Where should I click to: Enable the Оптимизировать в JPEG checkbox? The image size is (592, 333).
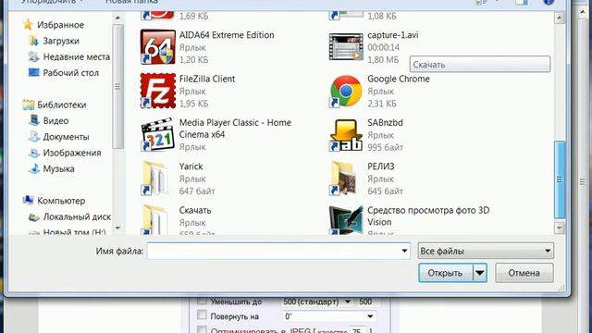pos(202,329)
